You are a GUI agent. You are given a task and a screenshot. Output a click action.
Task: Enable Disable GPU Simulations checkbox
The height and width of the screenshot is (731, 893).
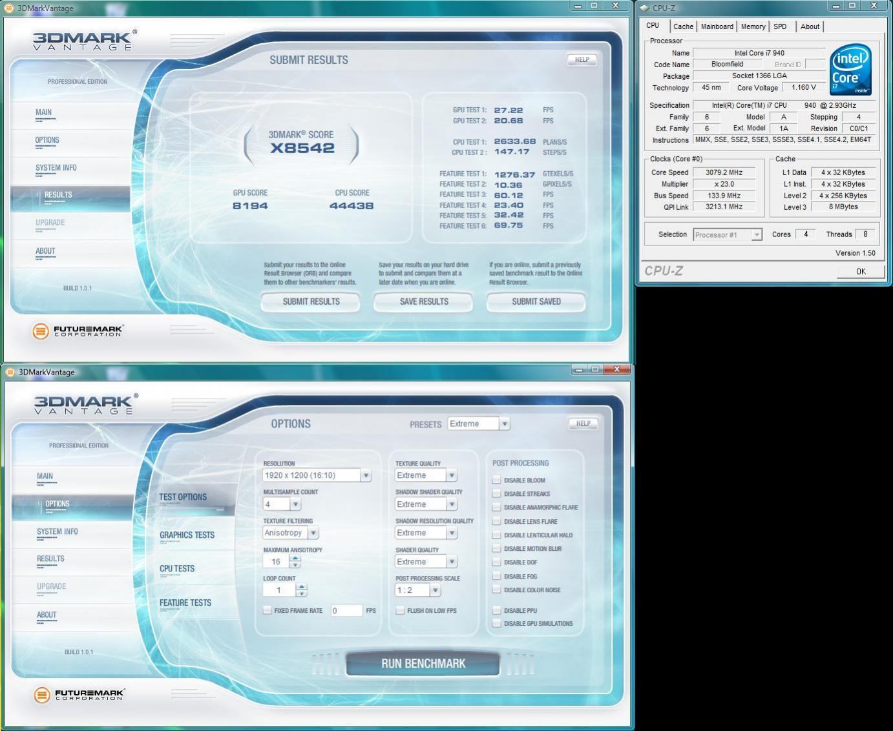pos(496,623)
